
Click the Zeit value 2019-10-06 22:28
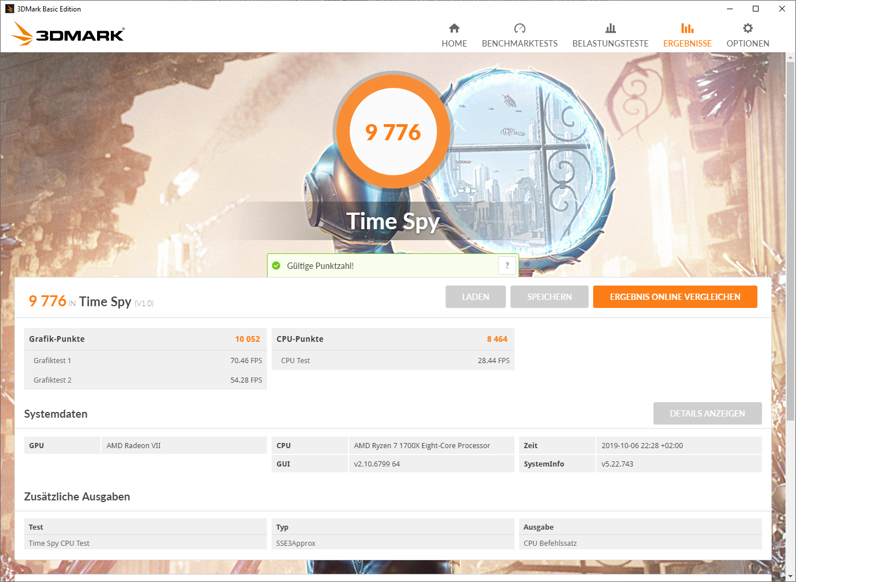pyautogui.click(x=642, y=445)
